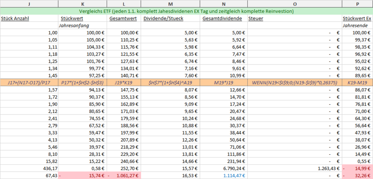Click the Gesamtdividende header cell
The height and width of the screenshot is (179, 373).
click(x=223, y=18)
